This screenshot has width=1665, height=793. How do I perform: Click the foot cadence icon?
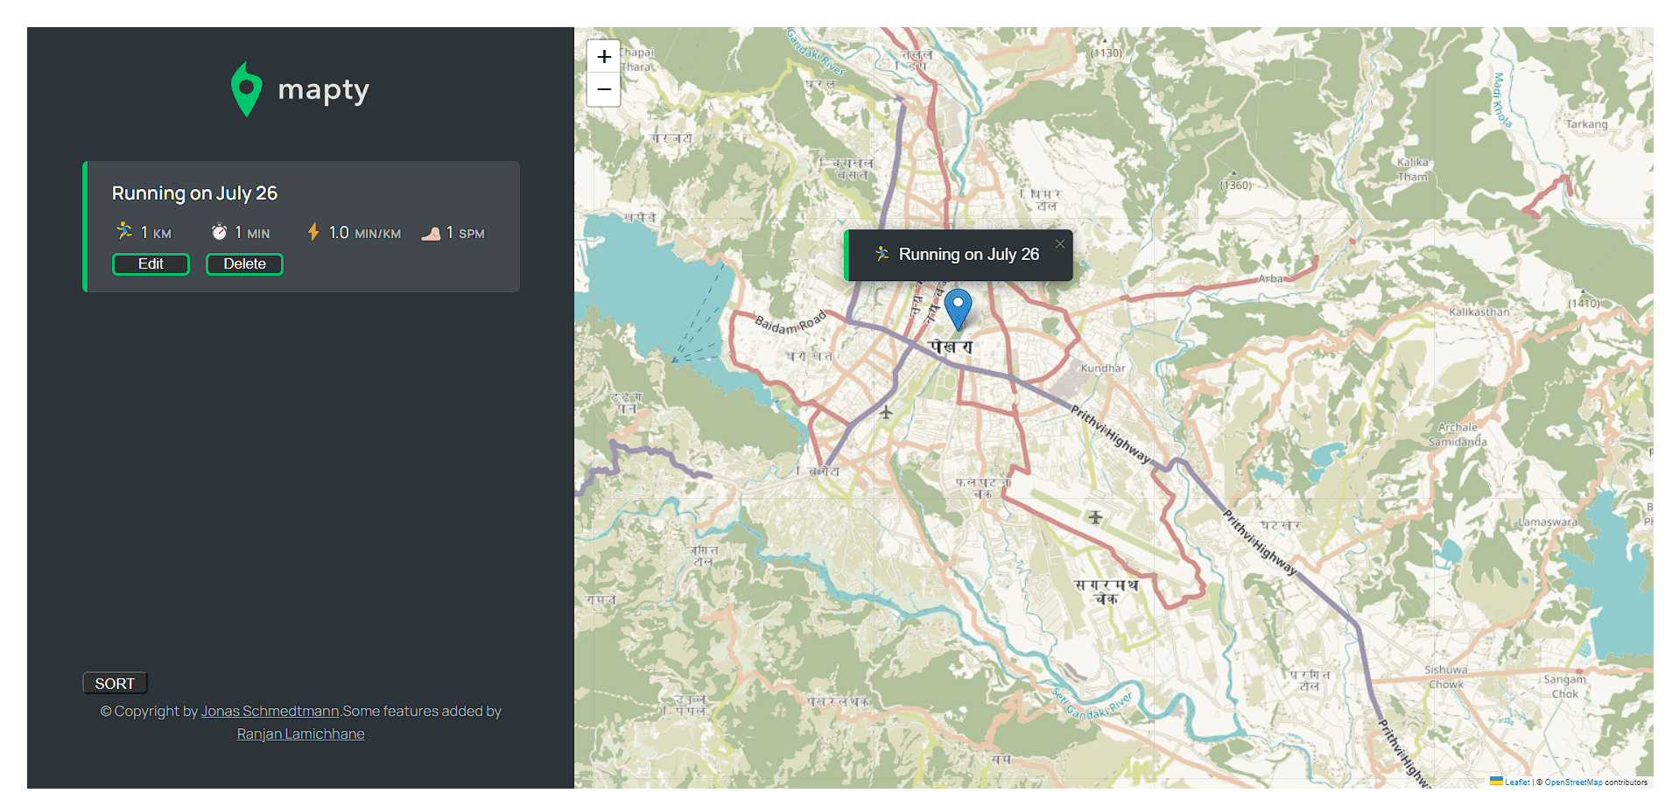coord(431,233)
